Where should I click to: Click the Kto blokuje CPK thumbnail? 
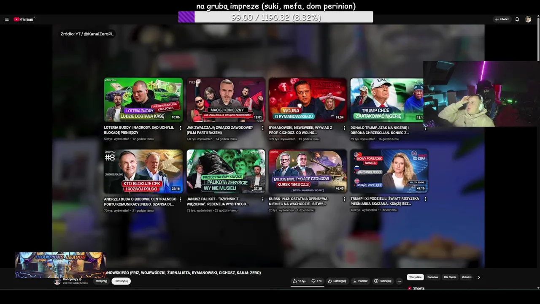click(x=143, y=171)
